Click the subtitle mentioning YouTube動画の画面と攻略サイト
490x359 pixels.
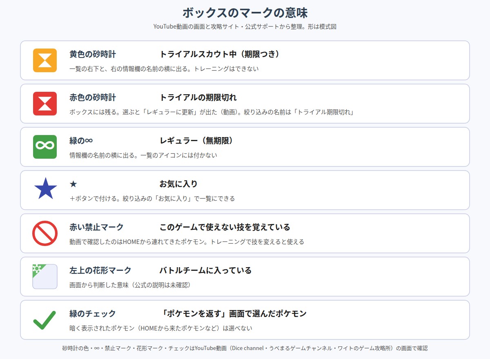click(x=245, y=27)
